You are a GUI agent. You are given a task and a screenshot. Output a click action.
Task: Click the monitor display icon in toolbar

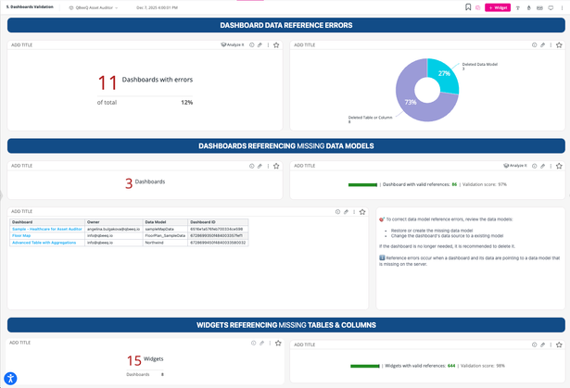tap(551, 6)
